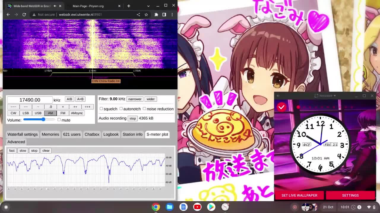Step frequency up with ++ button
This screenshot has width=380, height=213.
(75, 107)
